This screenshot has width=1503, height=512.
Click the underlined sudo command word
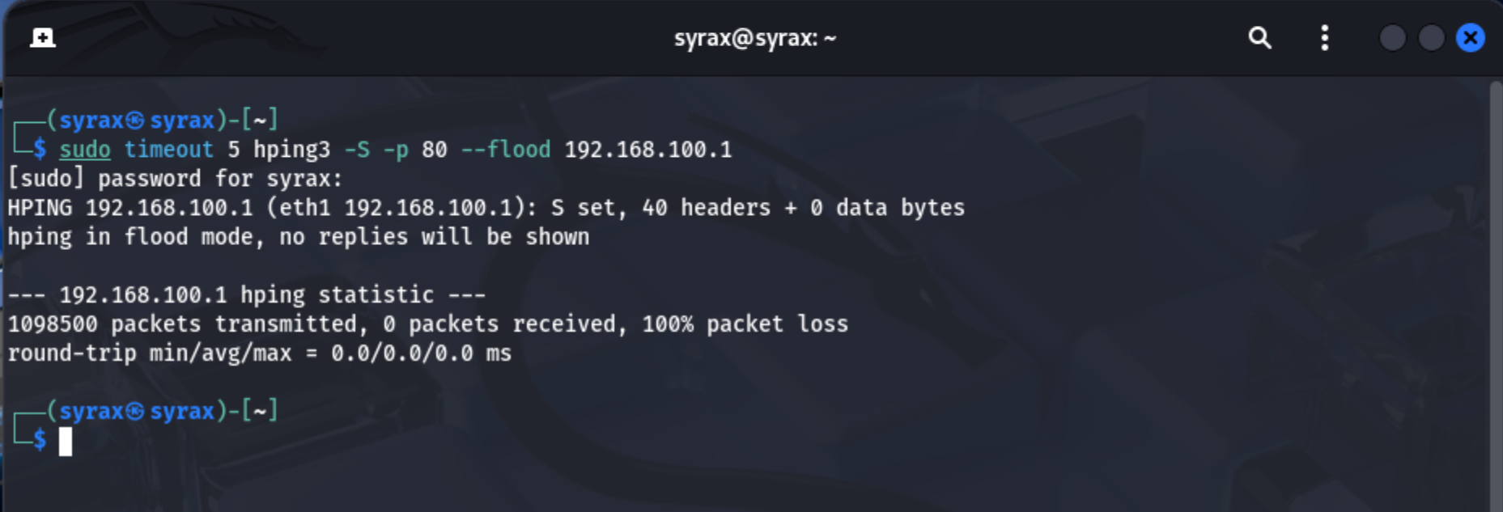tap(85, 150)
